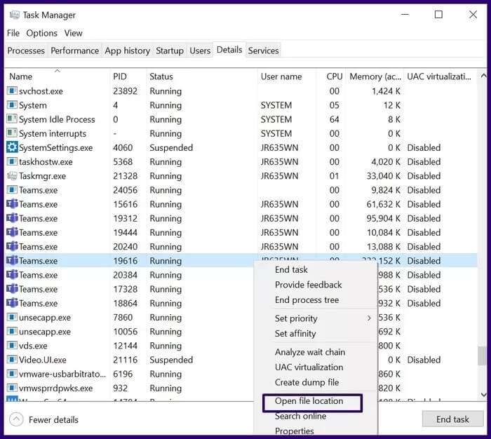This screenshot has height=439, width=491.
Task: Choose End process tree
Action: pos(307,299)
